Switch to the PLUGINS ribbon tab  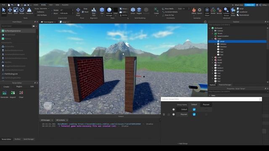(65, 5)
